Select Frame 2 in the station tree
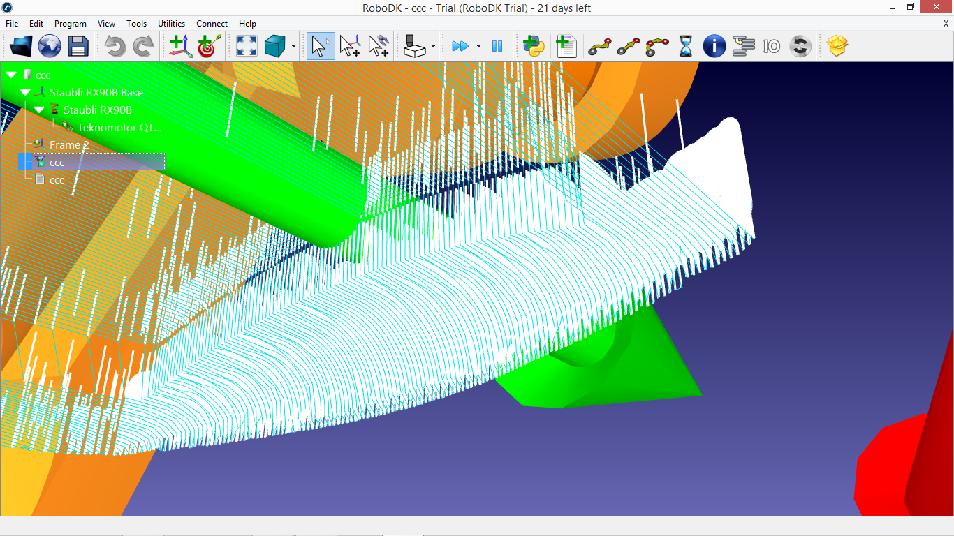The width and height of the screenshot is (954, 536). (68, 145)
